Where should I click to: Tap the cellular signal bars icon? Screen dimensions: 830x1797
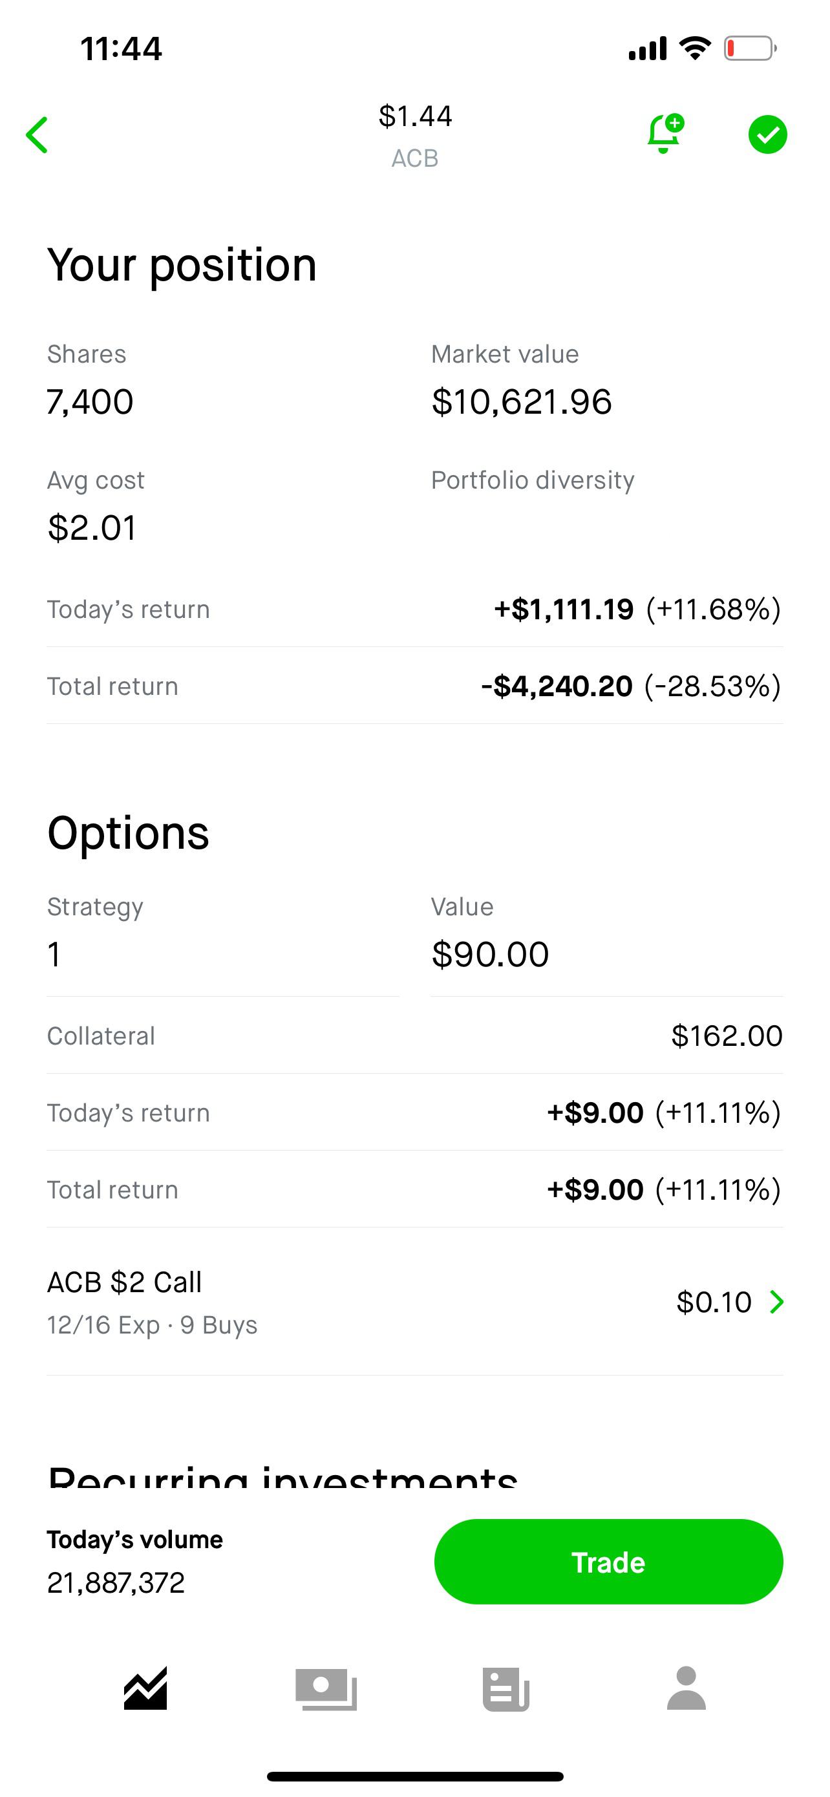coord(647,48)
